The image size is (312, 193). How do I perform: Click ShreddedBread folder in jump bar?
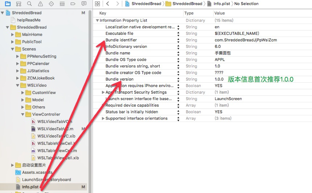184,4
